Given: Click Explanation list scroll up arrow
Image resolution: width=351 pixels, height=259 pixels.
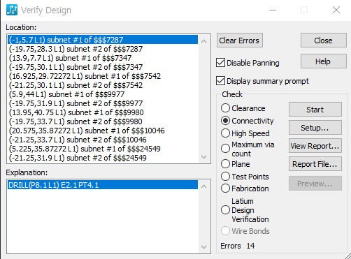Looking at the screenshot, I should coord(203,186).
